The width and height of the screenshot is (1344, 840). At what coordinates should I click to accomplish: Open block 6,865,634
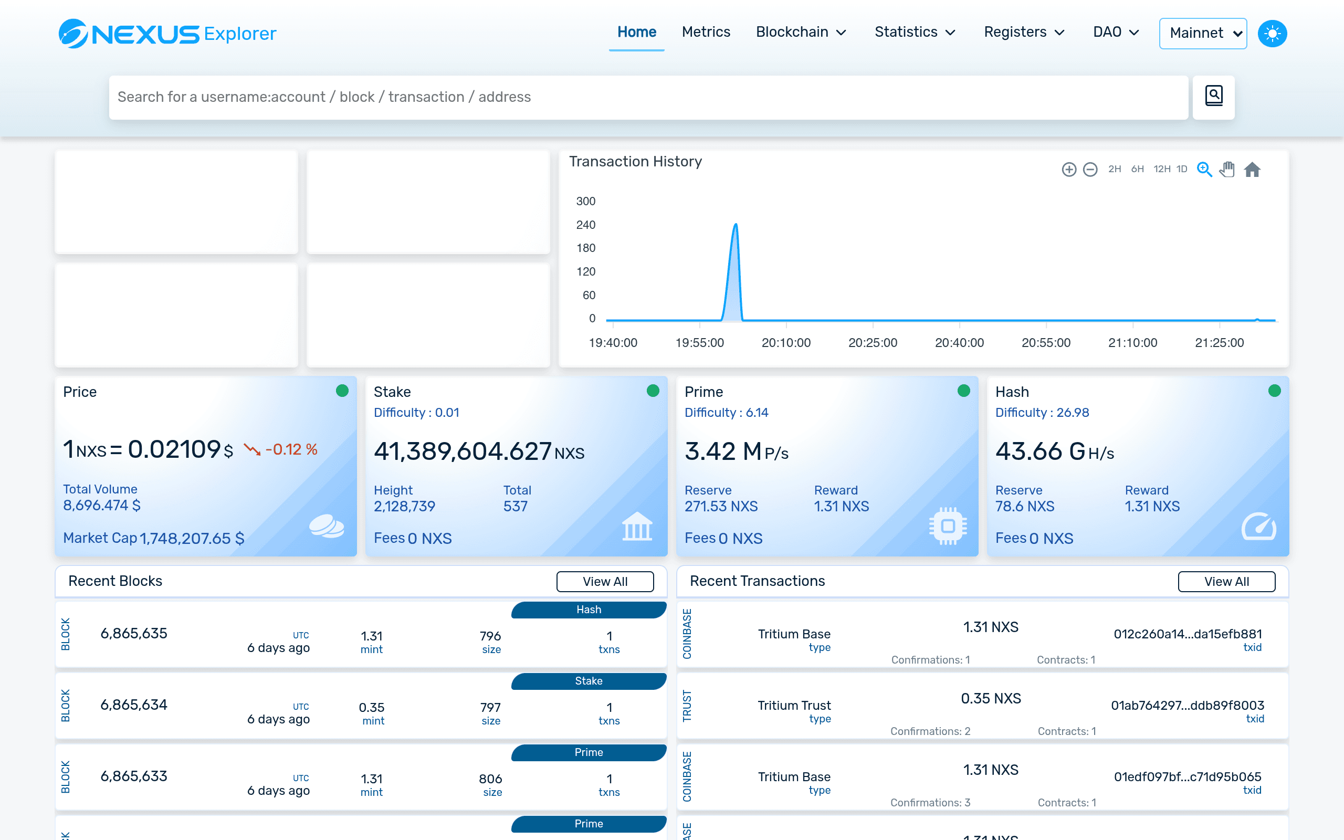[134, 705]
